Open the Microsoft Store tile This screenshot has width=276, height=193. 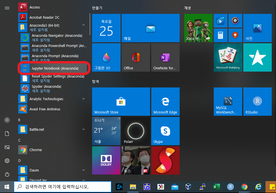[x=121, y=102]
